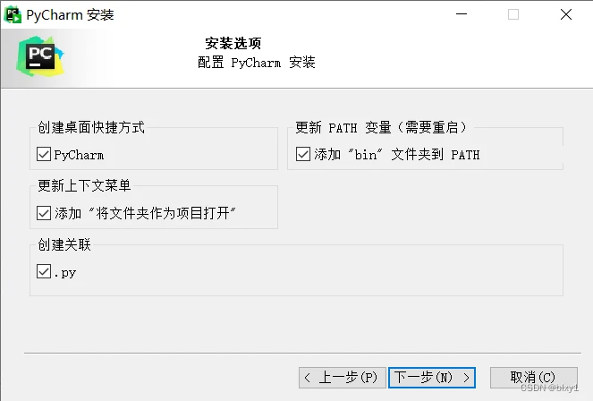This screenshot has height=401, width=593.
Task: Click the 创建桌面快捷方式 group label
Action: click(91, 127)
